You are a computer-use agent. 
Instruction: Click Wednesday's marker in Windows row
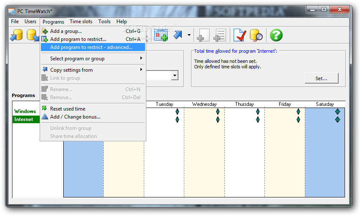(x=218, y=111)
